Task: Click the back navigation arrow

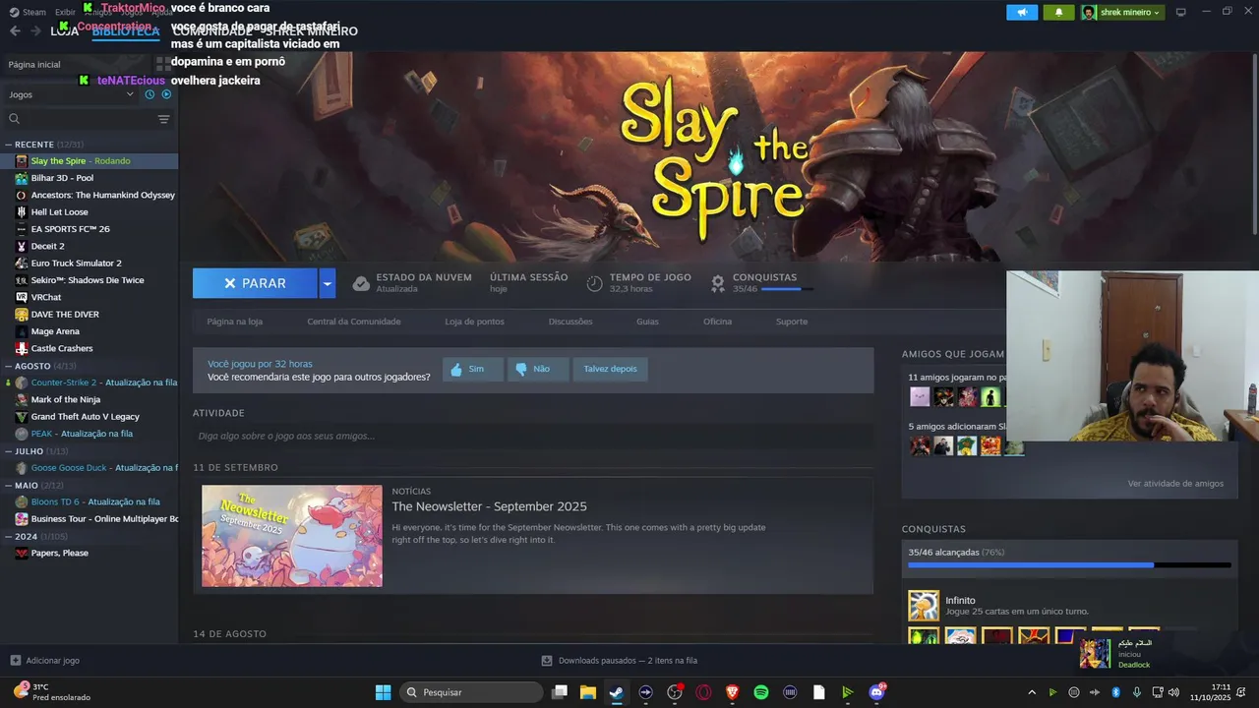Action: pyautogui.click(x=15, y=31)
